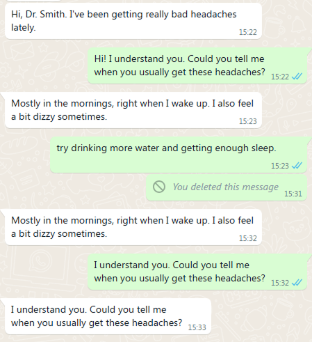Select sent 'Hi! I understand you' message
The image size is (312, 342).
(197, 65)
